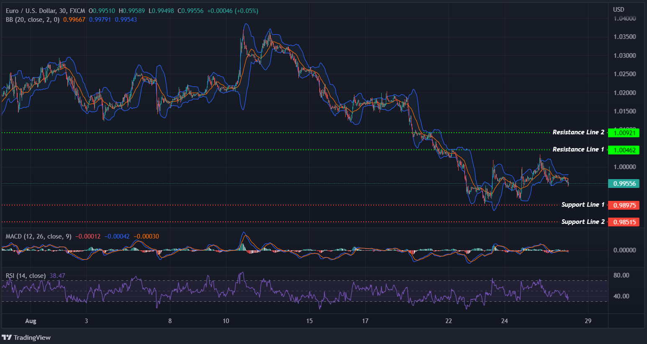Click the Resistance Line 2 price label 1.00921
The height and width of the screenshot is (344, 647).
pos(624,133)
